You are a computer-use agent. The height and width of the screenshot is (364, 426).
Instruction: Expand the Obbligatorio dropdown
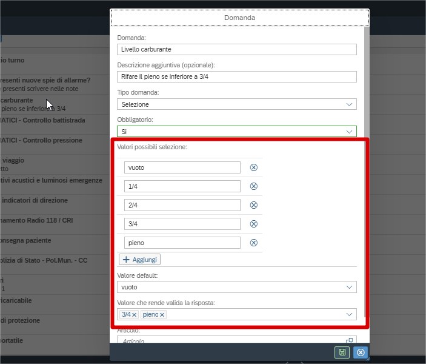pos(349,131)
